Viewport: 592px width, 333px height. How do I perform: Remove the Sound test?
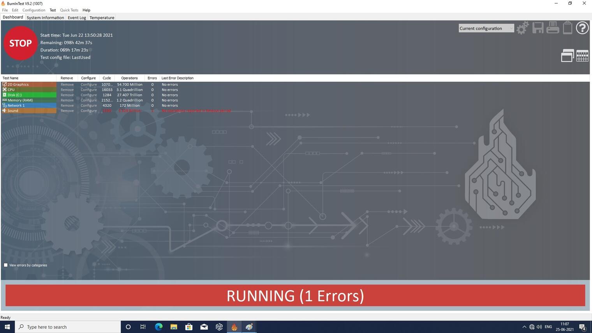click(67, 111)
